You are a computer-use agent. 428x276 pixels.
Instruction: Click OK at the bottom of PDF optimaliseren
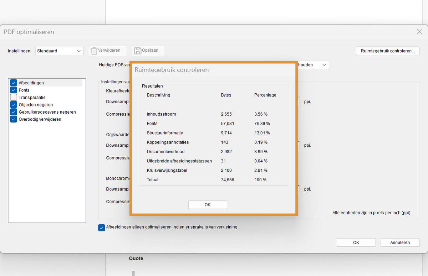coord(356,242)
